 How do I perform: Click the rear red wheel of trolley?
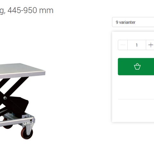pyautogui.click(x=7, y=125)
